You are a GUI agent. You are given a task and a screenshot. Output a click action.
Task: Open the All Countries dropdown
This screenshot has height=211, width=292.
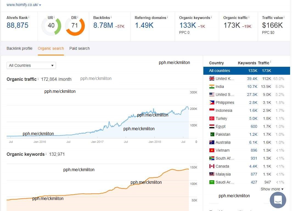point(31,65)
